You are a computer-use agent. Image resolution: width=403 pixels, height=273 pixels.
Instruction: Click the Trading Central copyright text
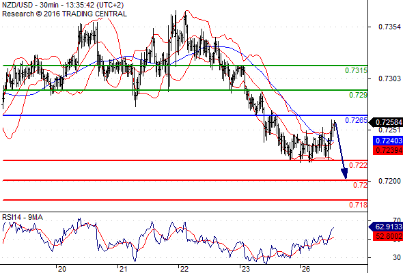(64, 14)
